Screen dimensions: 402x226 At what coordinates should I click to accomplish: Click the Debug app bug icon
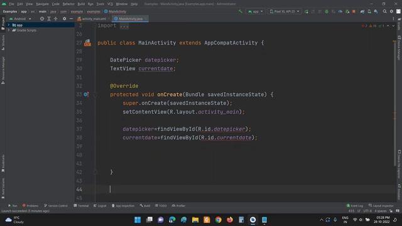(327, 11)
